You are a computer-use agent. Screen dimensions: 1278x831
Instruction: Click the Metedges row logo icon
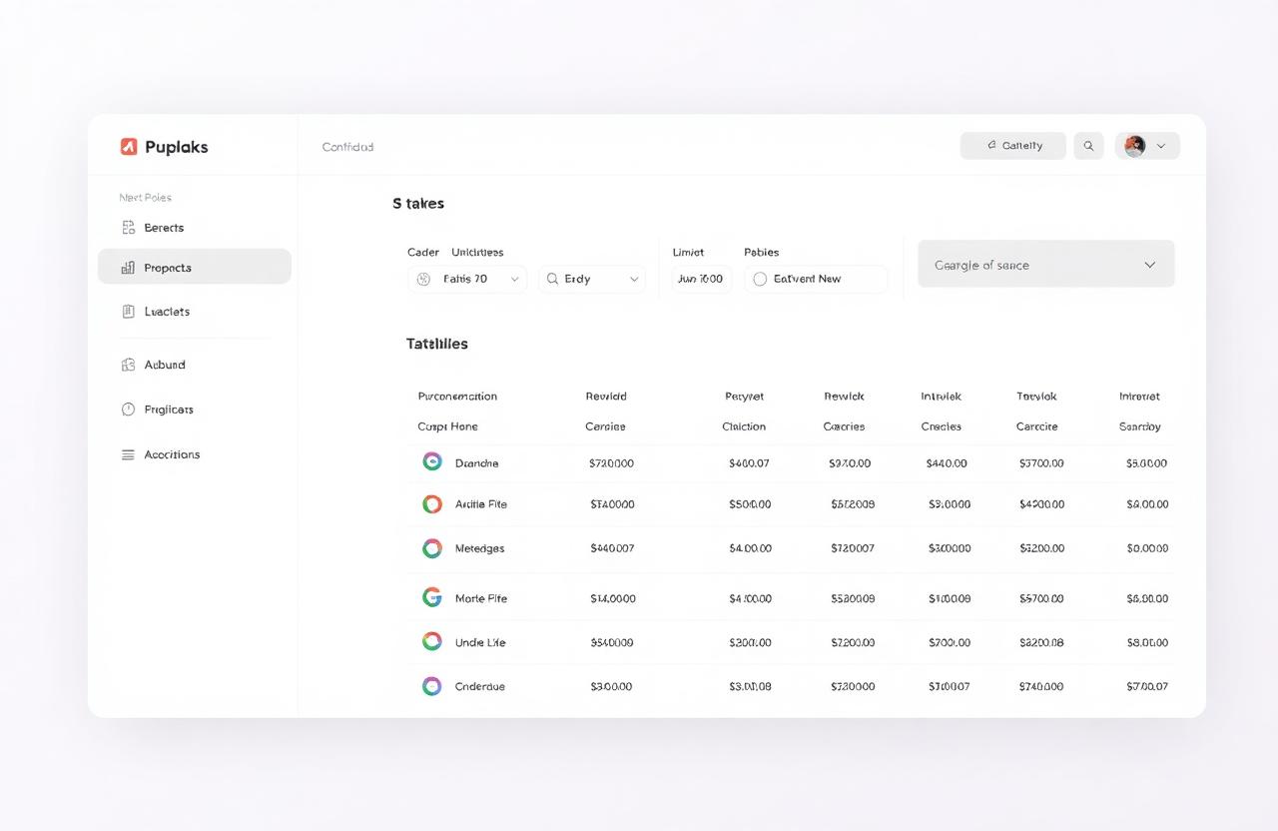pyautogui.click(x=431, y=548)
